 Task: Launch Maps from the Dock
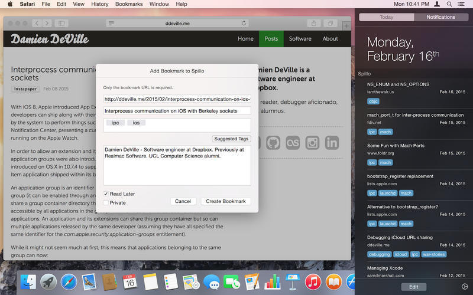[191, 283]
